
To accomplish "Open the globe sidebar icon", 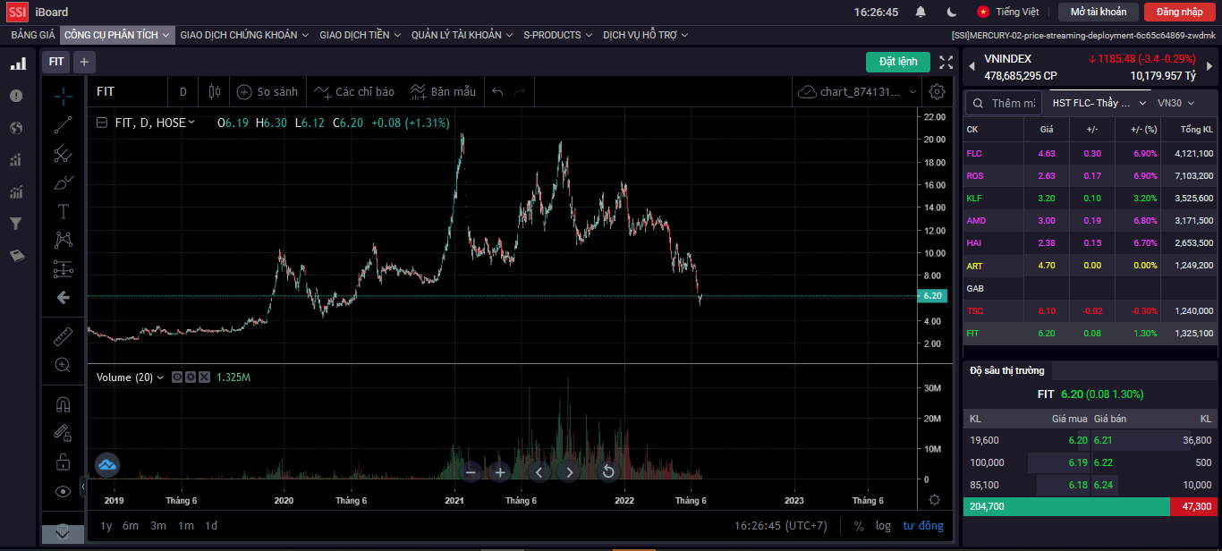I will 16,128.
